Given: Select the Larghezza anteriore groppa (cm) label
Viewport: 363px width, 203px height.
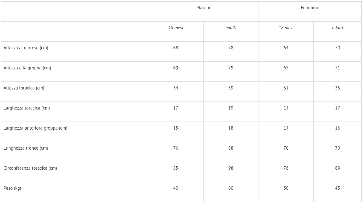Looking at the screenshot, I should 35,128.
